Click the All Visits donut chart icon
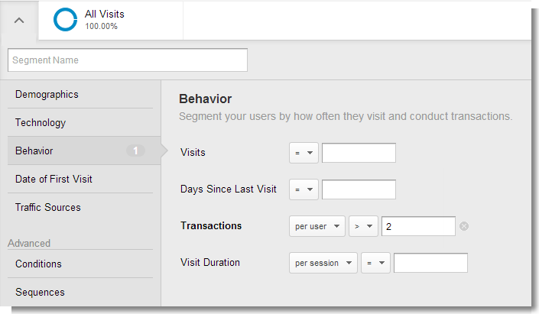This screenshot has height=314, width=539. click(x=66, y=20)
